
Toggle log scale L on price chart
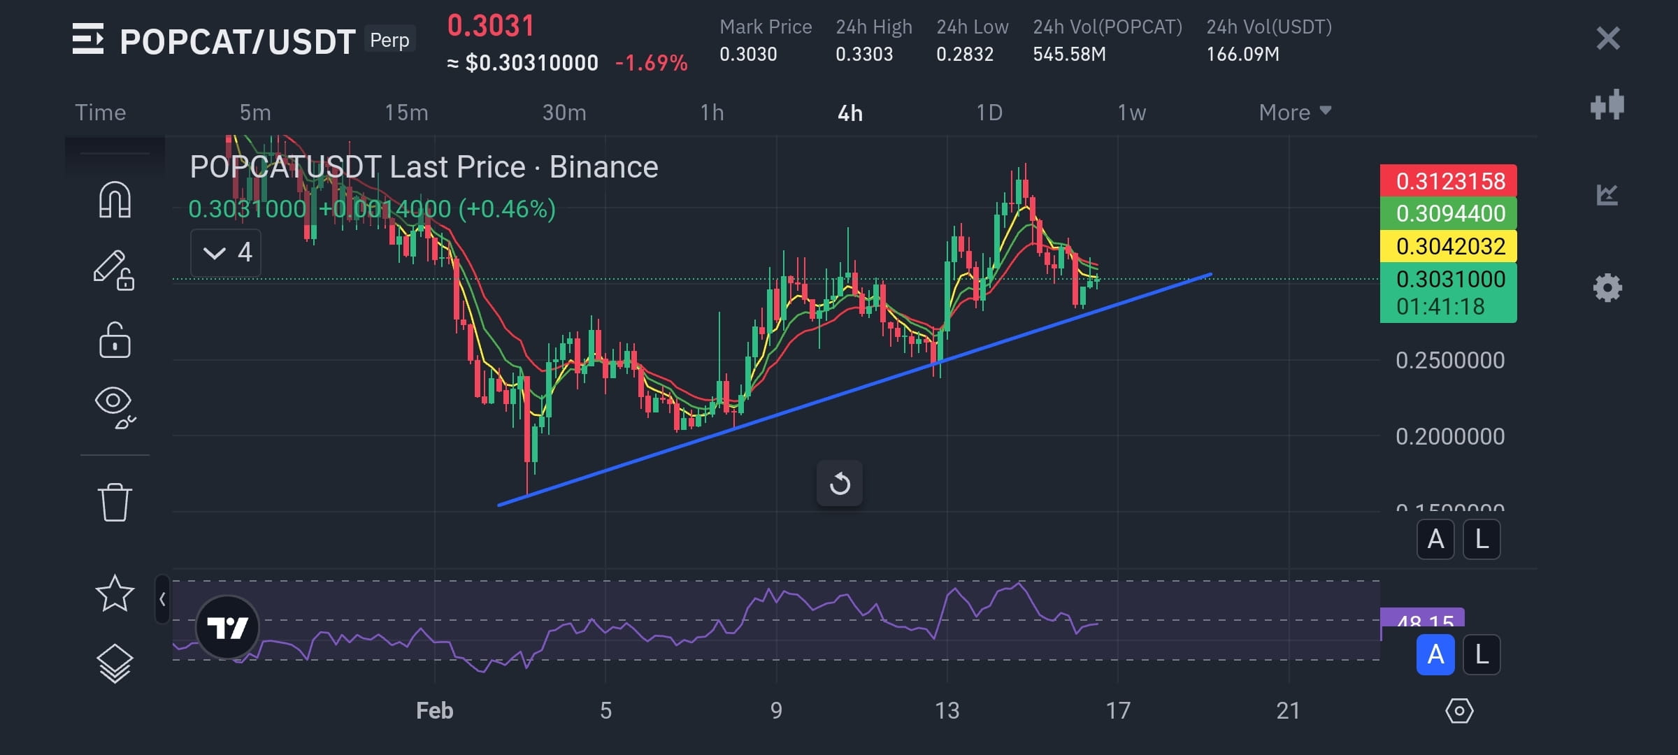coord(1482,540)
